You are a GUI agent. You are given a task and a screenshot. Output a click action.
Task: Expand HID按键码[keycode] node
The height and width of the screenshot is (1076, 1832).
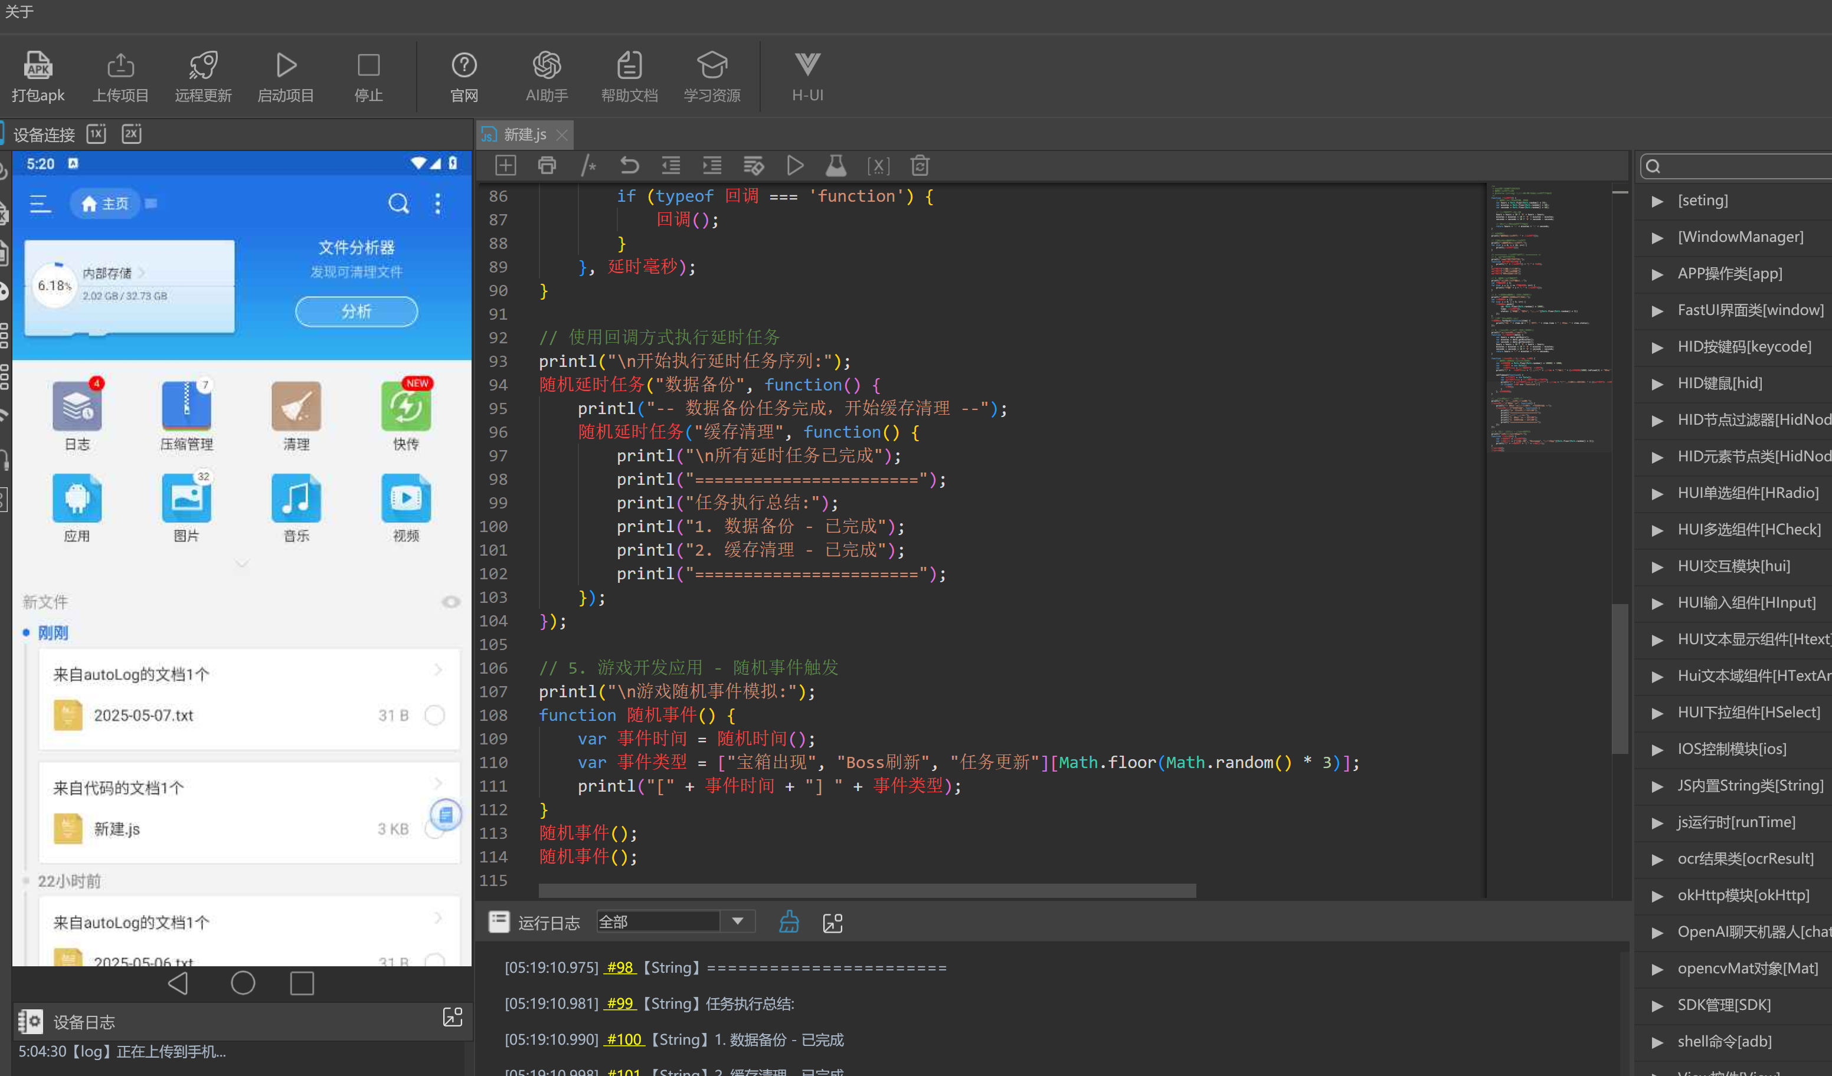click(1657, 347)
